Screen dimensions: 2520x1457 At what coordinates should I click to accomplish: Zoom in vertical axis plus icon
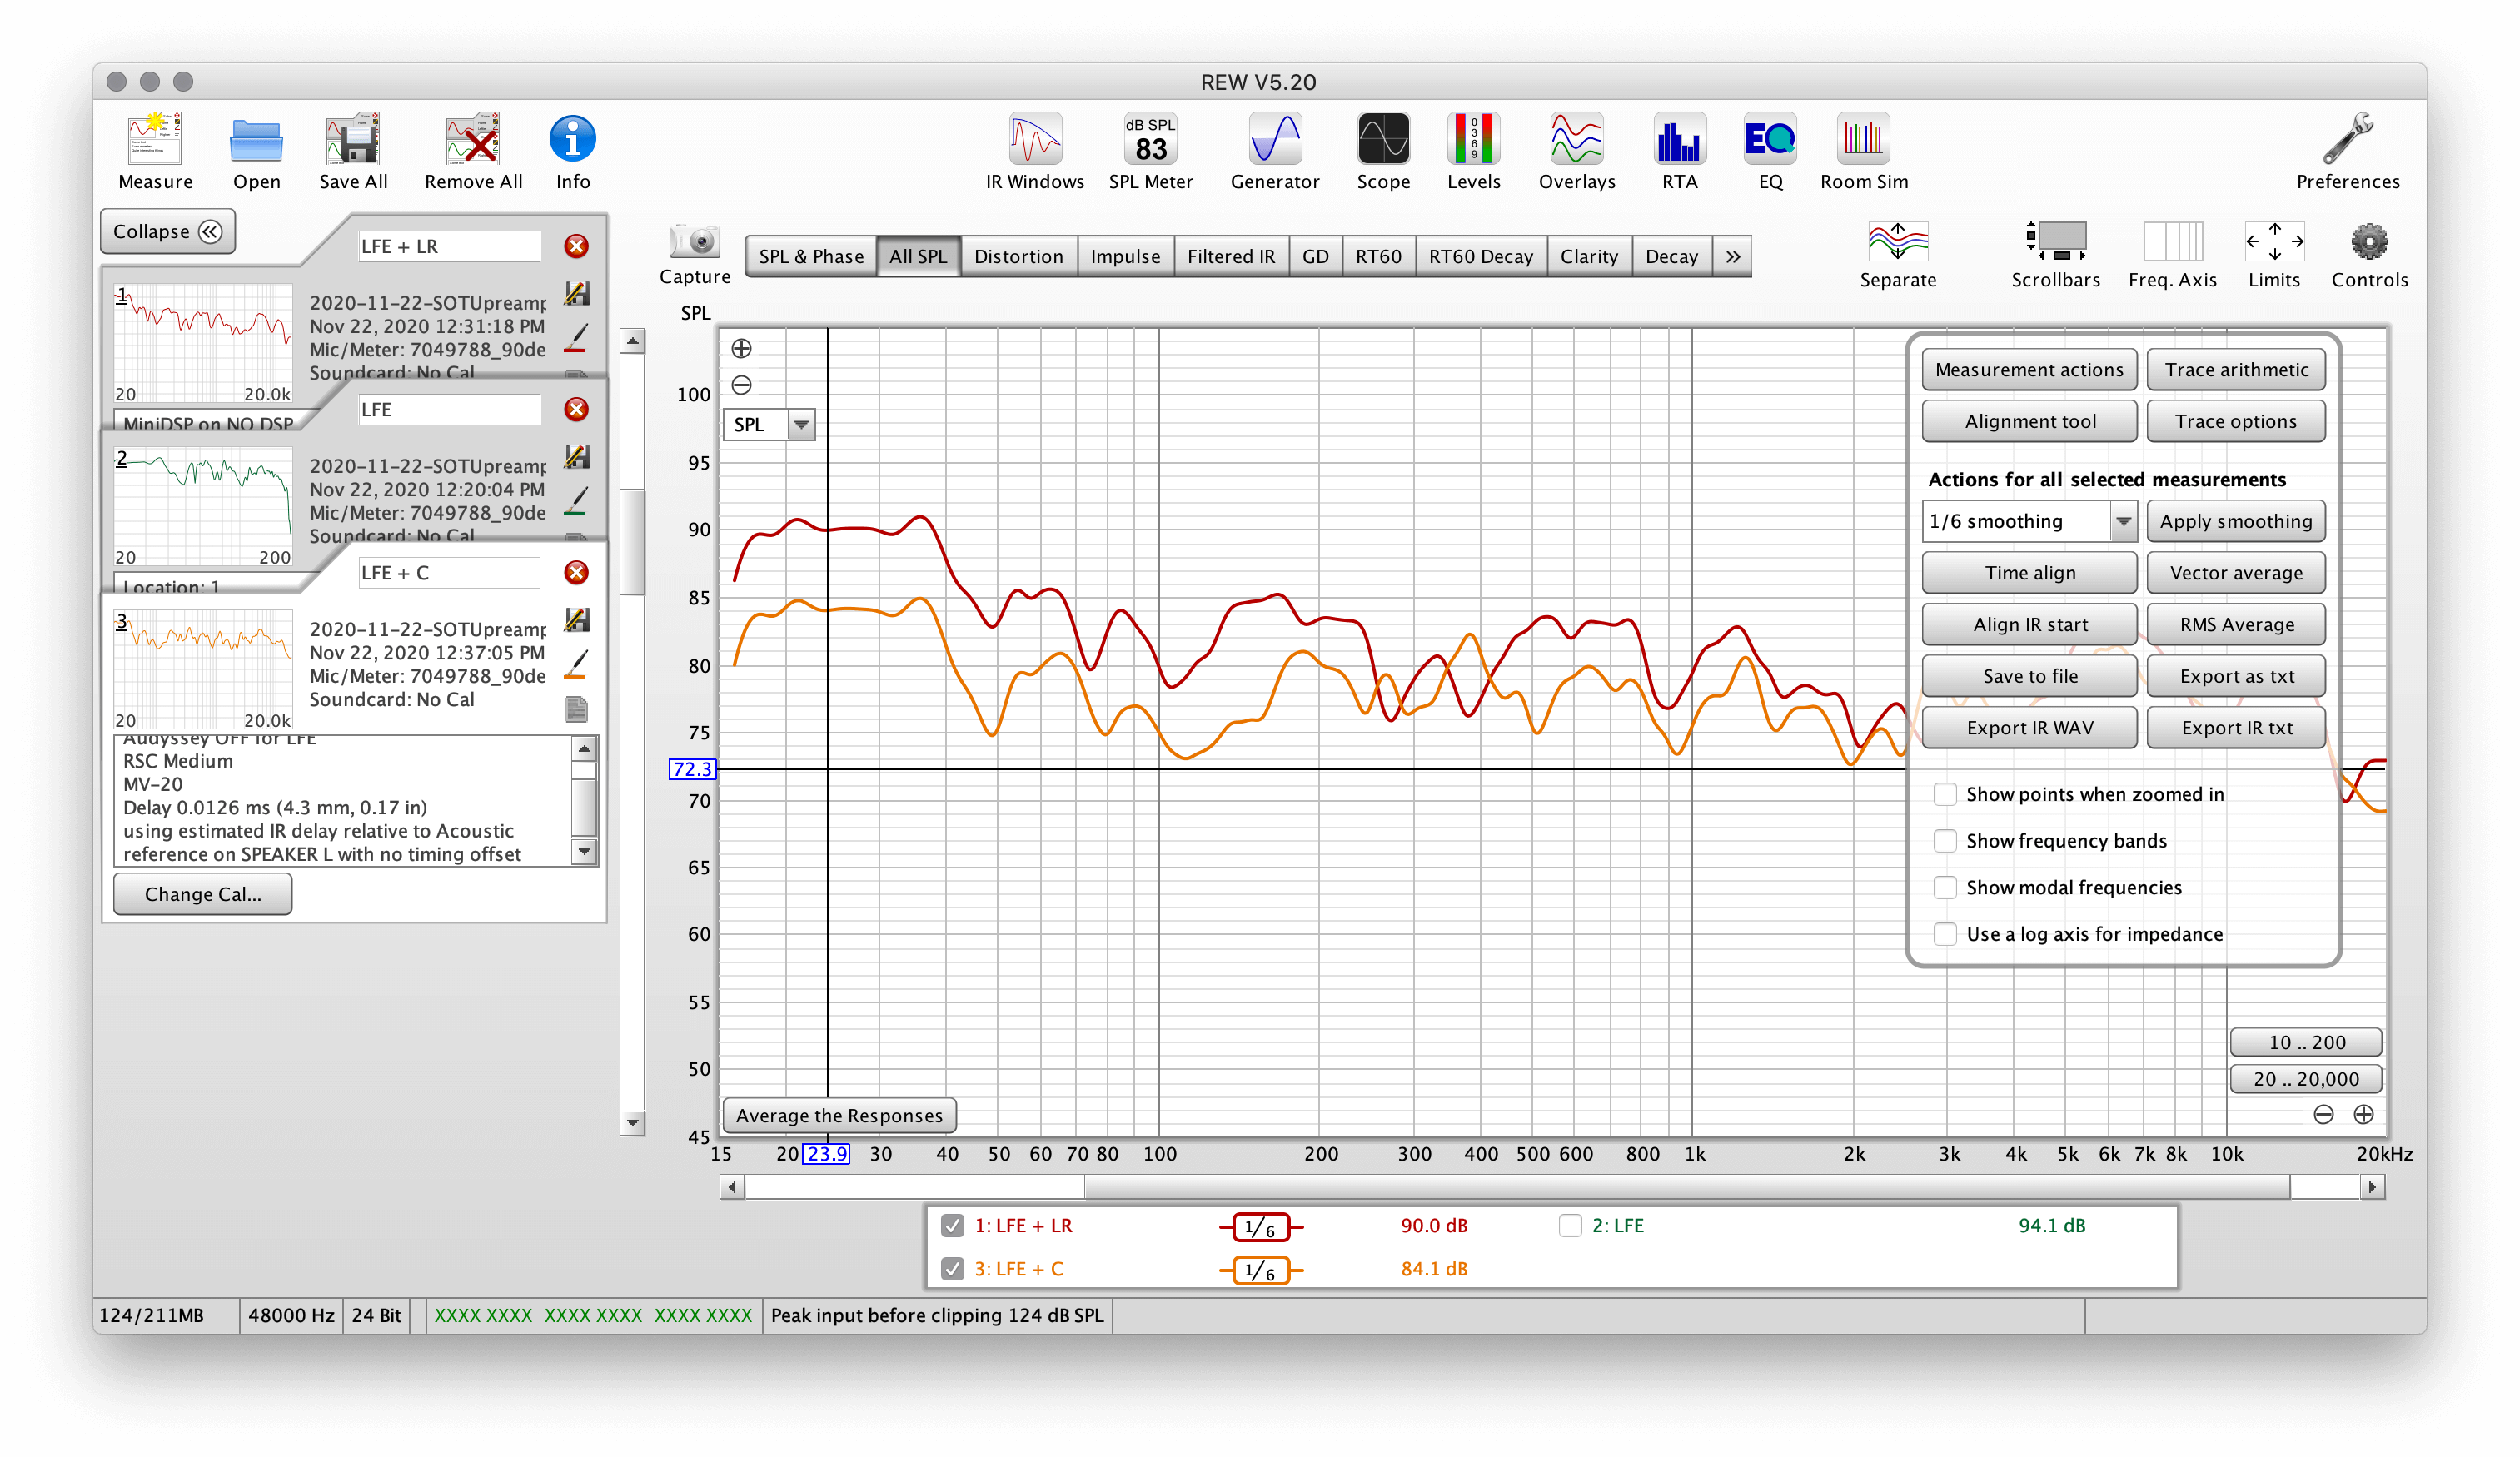click(741, 348)
